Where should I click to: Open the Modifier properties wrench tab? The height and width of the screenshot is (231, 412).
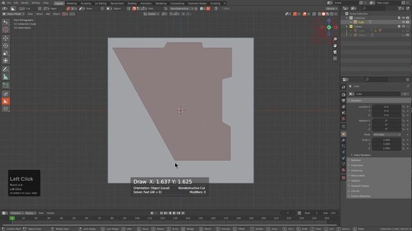[x=343, y=141]
